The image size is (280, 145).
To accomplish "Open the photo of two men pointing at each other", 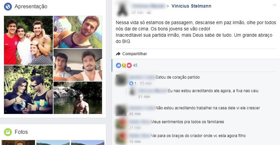I will click(x=28, y=90).
